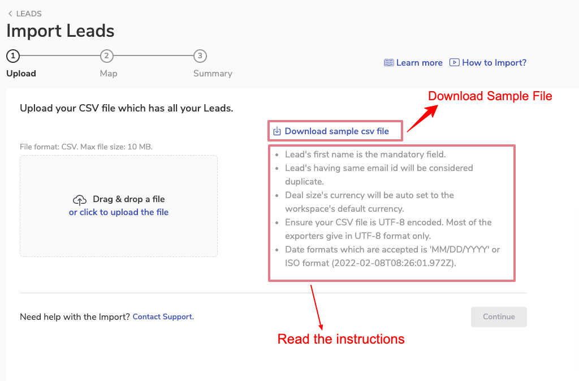Open the Contact Support link

click(x=163, y=317)
